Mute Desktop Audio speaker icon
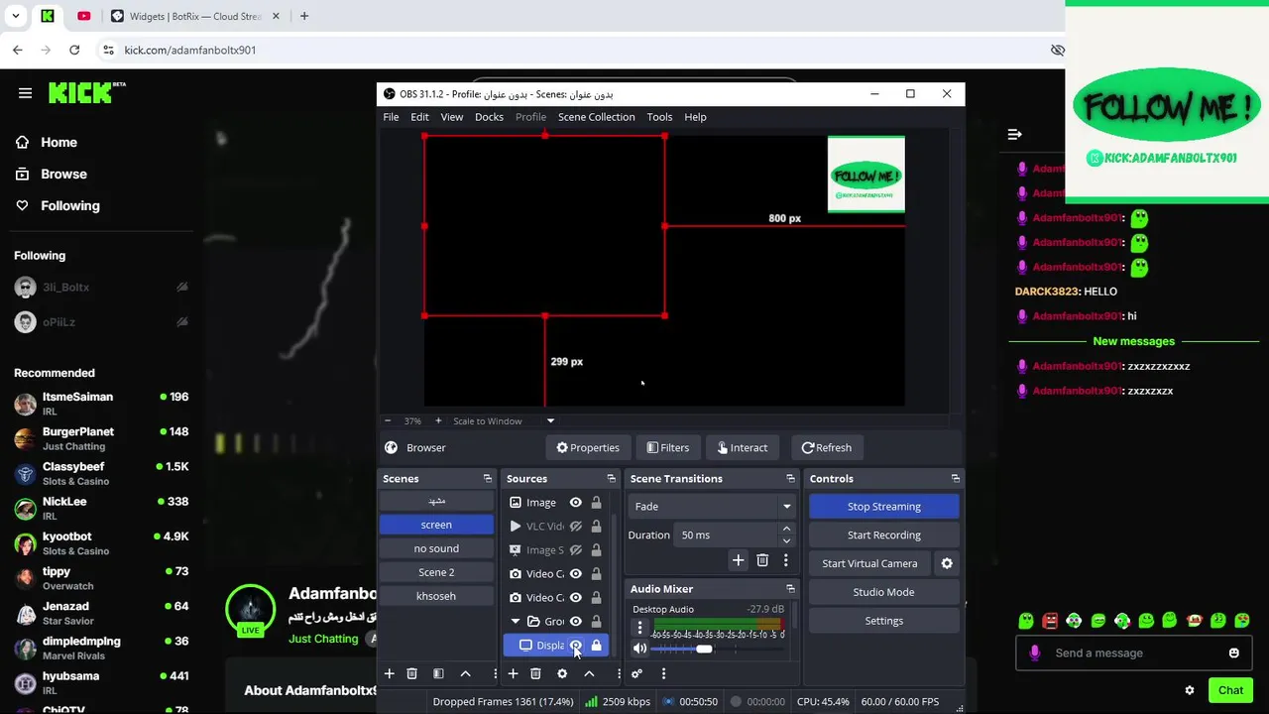 [639, 649]
